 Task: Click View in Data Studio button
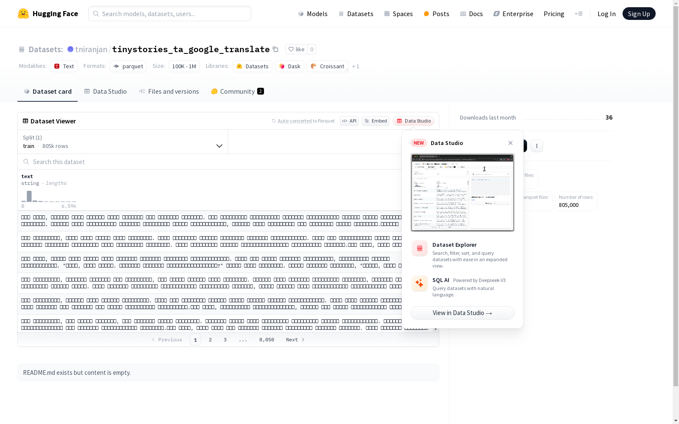(463, 313)
